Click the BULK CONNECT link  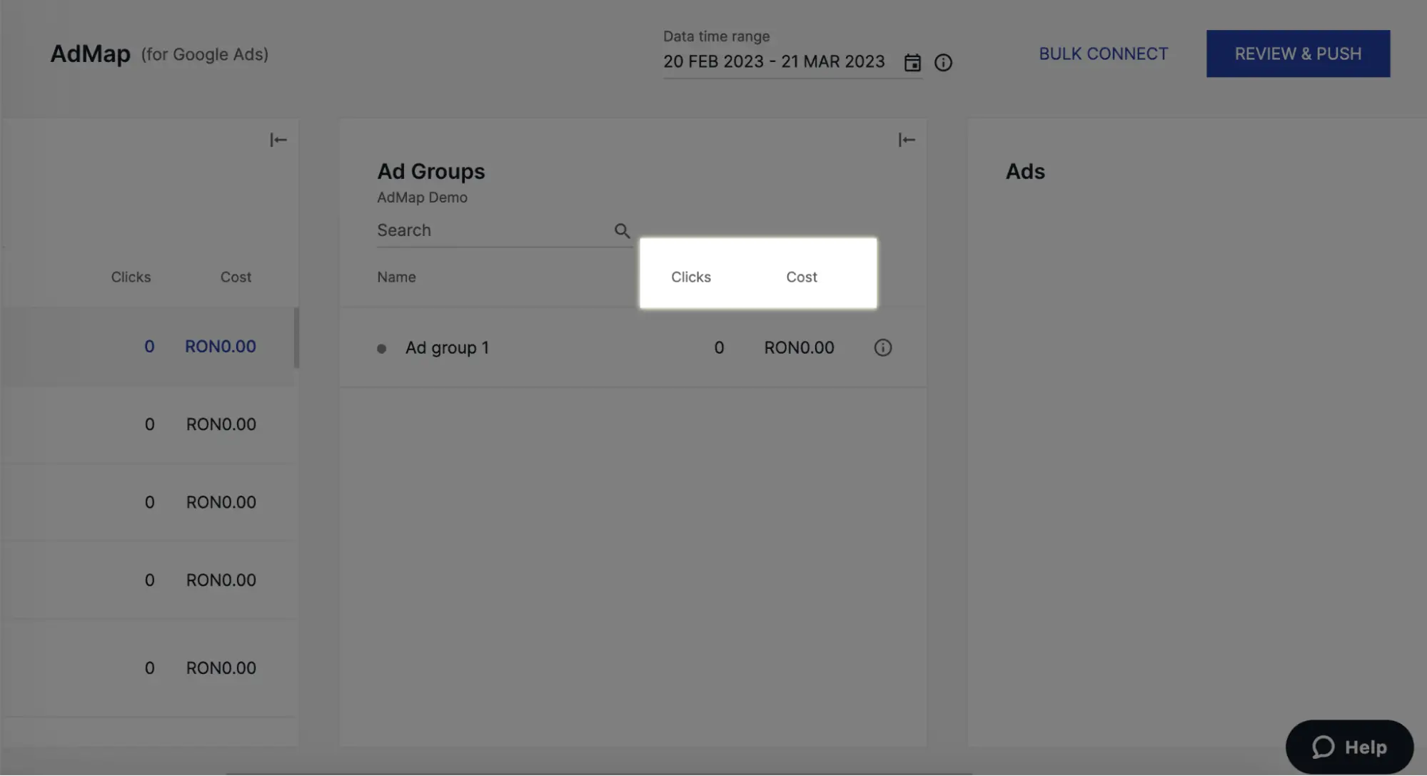click(1103, 54)
